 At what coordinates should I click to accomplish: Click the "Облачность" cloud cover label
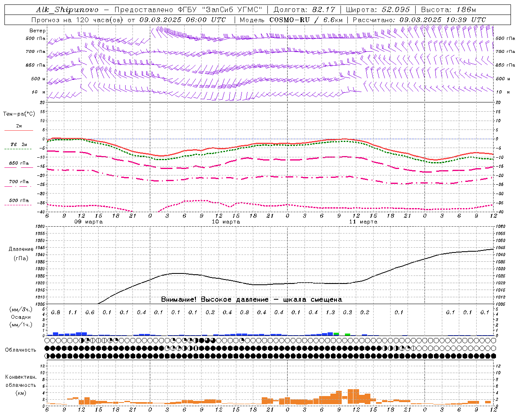point(21,350)
